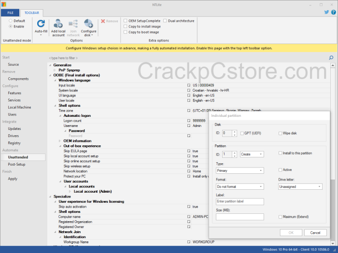Switch to the TOOLBAR tab
The height and width of the screenshot is (253, 338).
[x=32, y=13]
